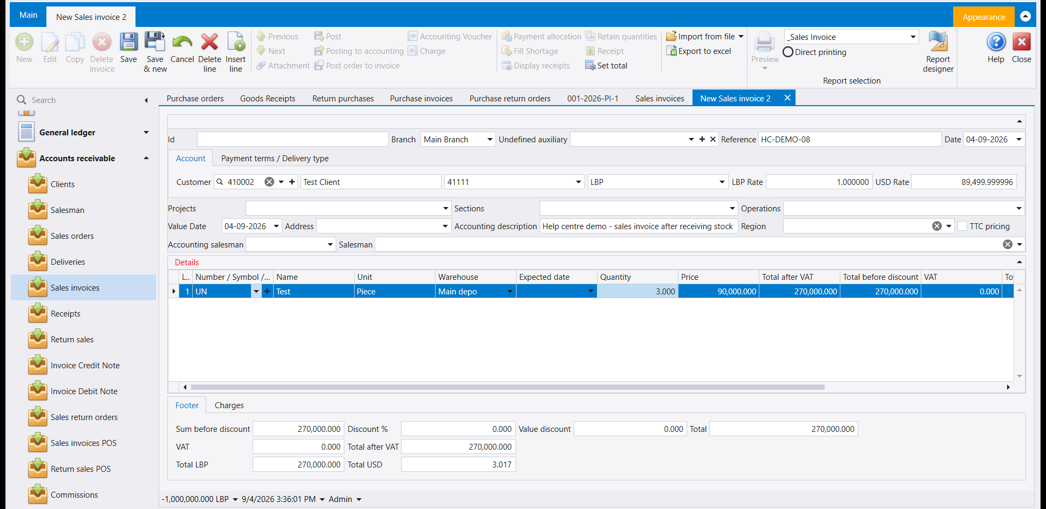Collapse the Details section
The image size is (1046, 509).
(1019, 262)
